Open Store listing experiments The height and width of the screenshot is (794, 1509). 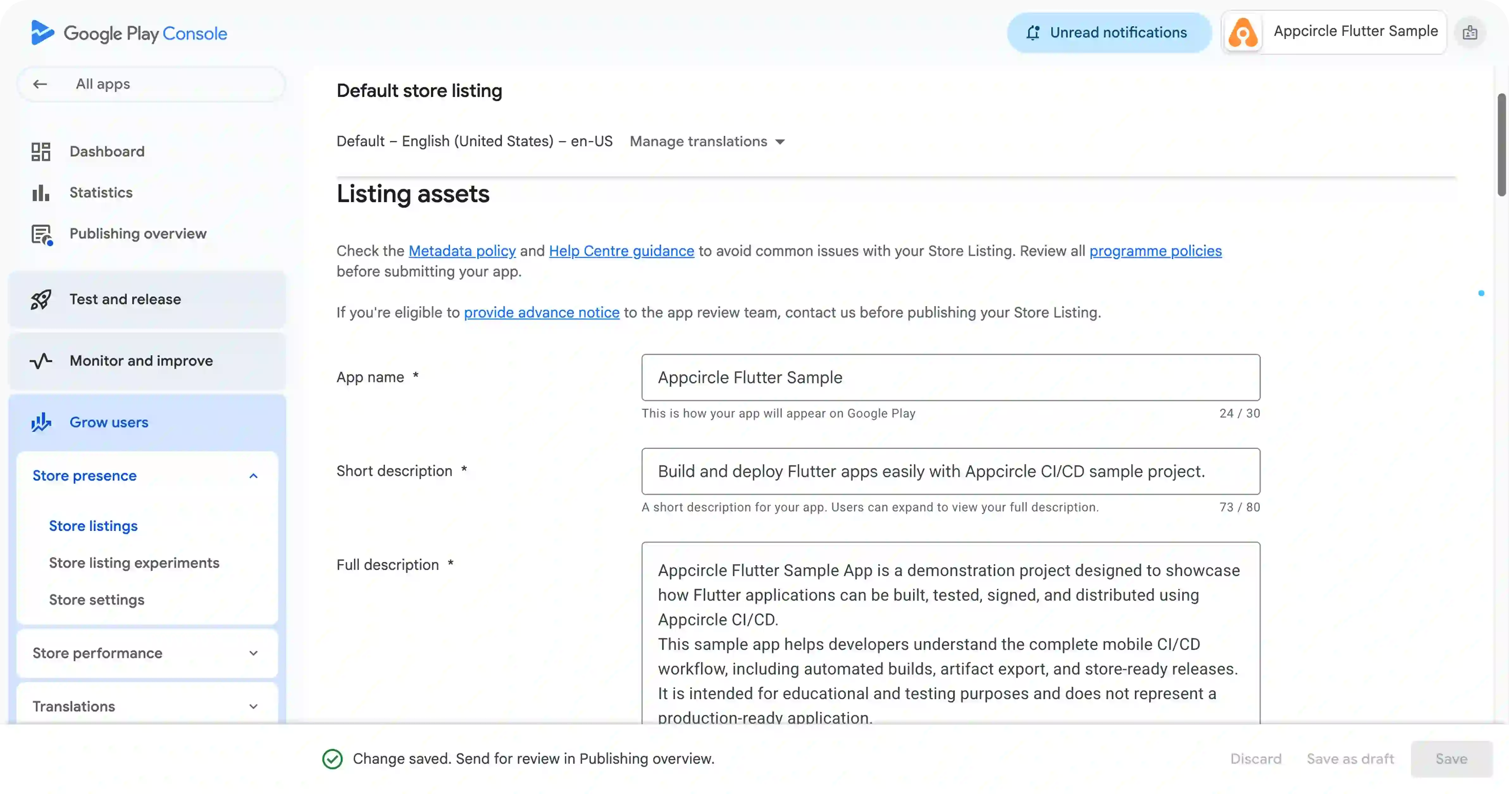pyautogui.click(x=134, y=563)
